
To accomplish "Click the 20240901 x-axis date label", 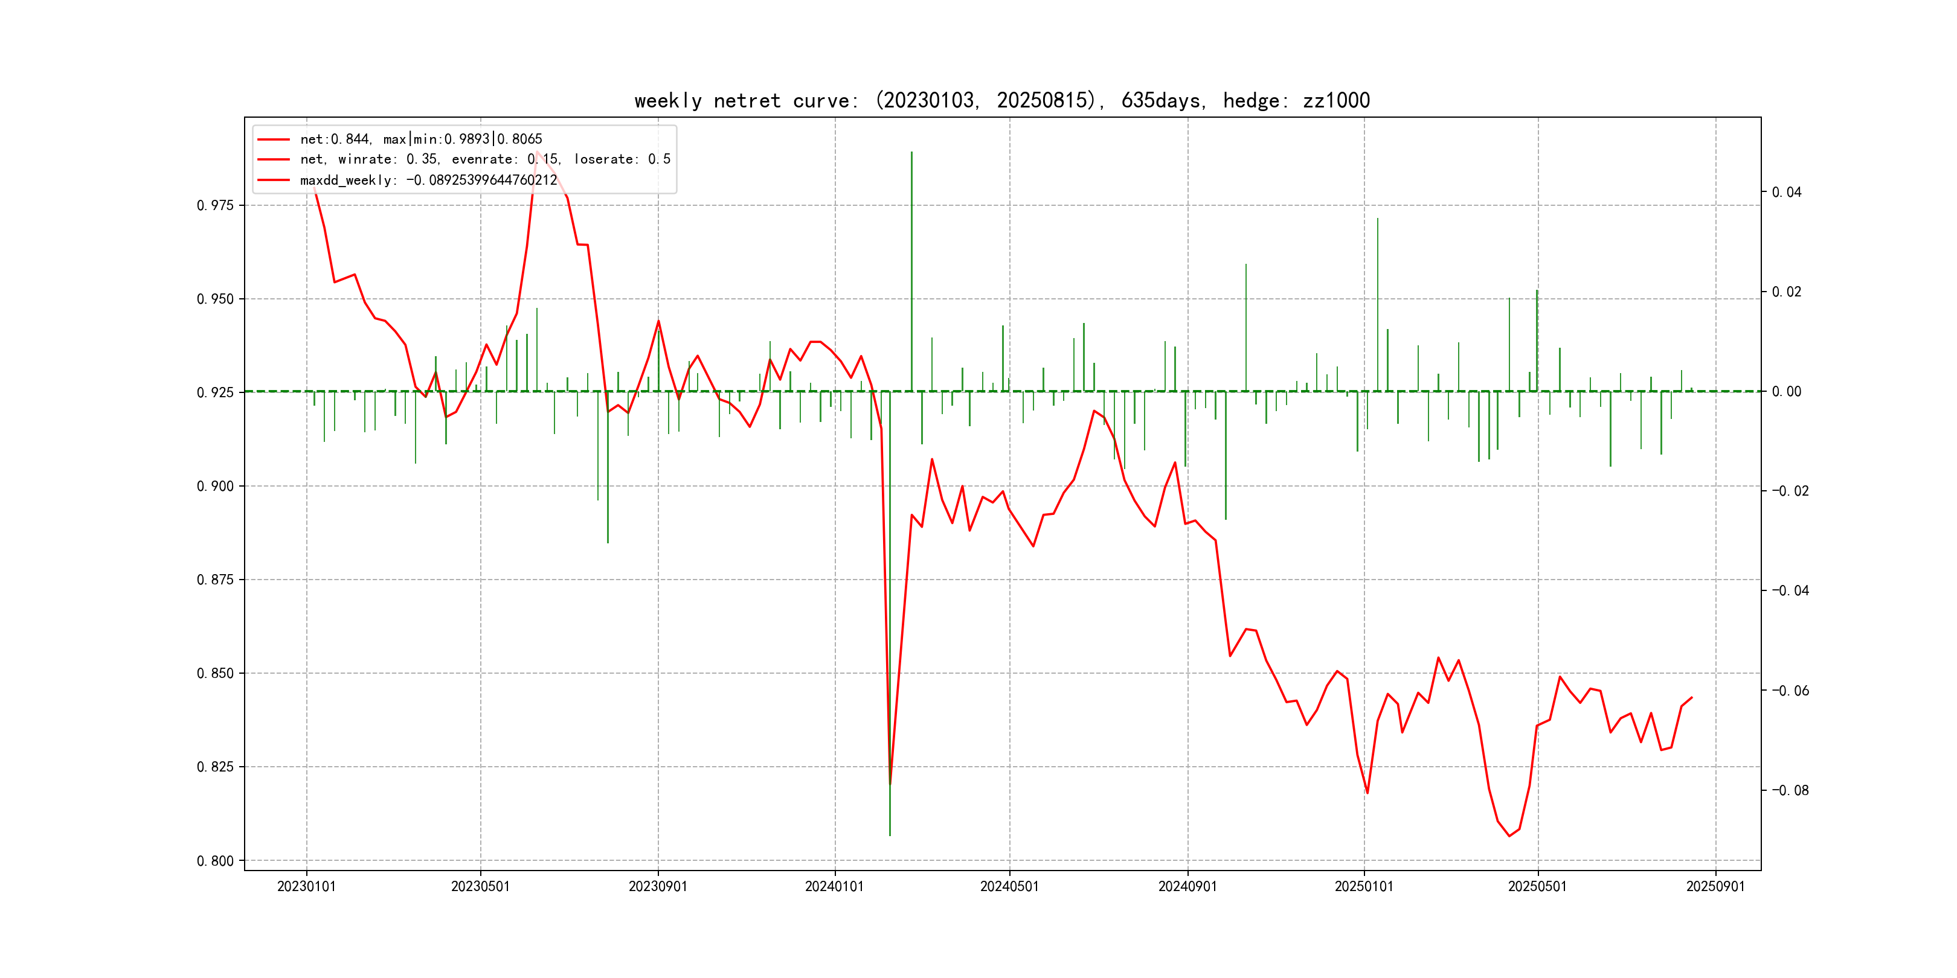I will click(1187, 887).
